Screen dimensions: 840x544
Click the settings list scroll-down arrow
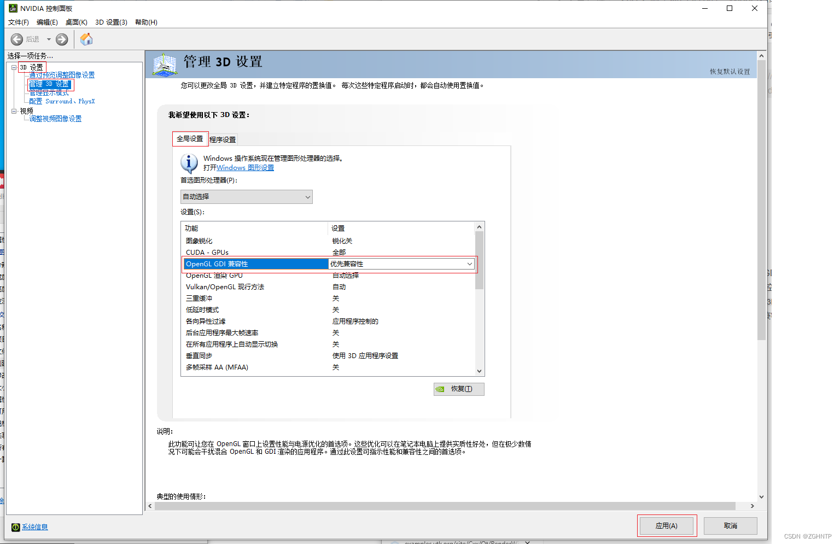pyautogui.click(x=480, y=371)
